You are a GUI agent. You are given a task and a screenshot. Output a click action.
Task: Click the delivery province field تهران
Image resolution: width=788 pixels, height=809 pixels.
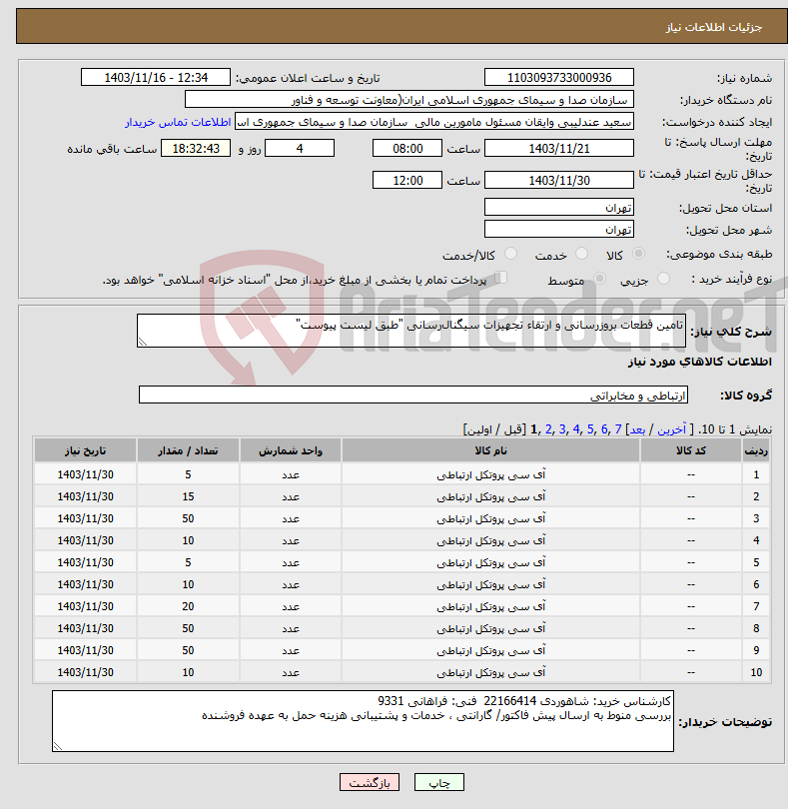[x=559, y=208]
